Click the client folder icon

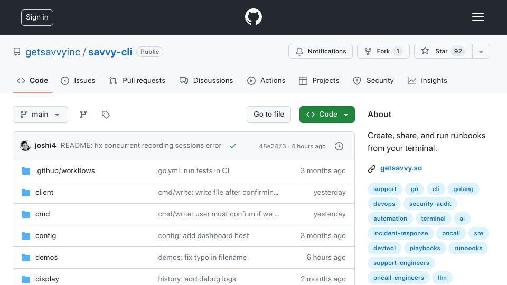pos(26,193)
